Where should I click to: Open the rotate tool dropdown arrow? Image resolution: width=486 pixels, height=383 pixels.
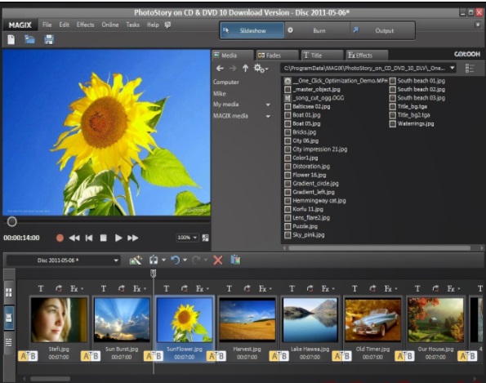tap(163, 260)
